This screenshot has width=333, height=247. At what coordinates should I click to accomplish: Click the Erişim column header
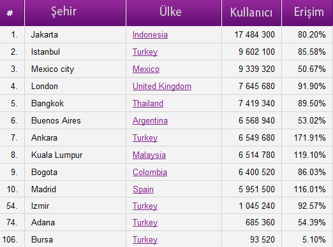(307, 13)
